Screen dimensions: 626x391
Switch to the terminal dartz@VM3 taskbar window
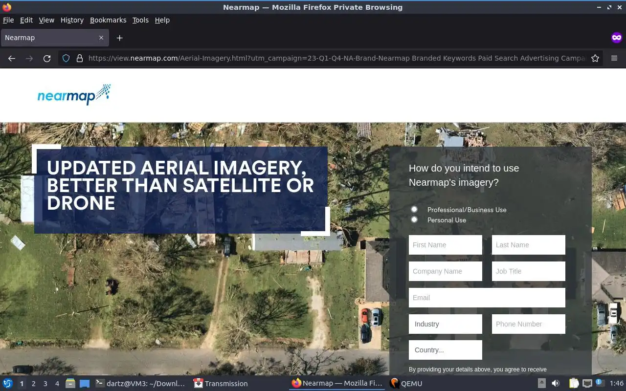(140, 384)
